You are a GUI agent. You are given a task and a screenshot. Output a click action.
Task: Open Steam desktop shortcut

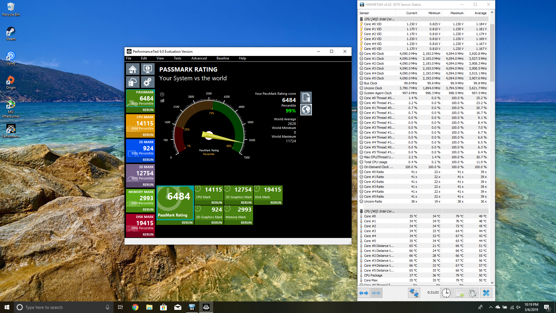pyautogui.click(x=11, y=34)
